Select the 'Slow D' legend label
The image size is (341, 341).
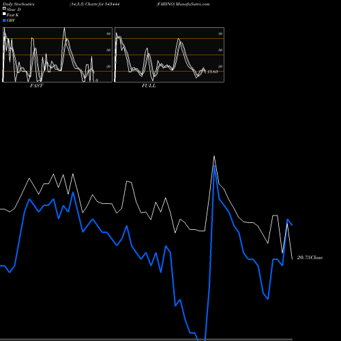point(14,10)
